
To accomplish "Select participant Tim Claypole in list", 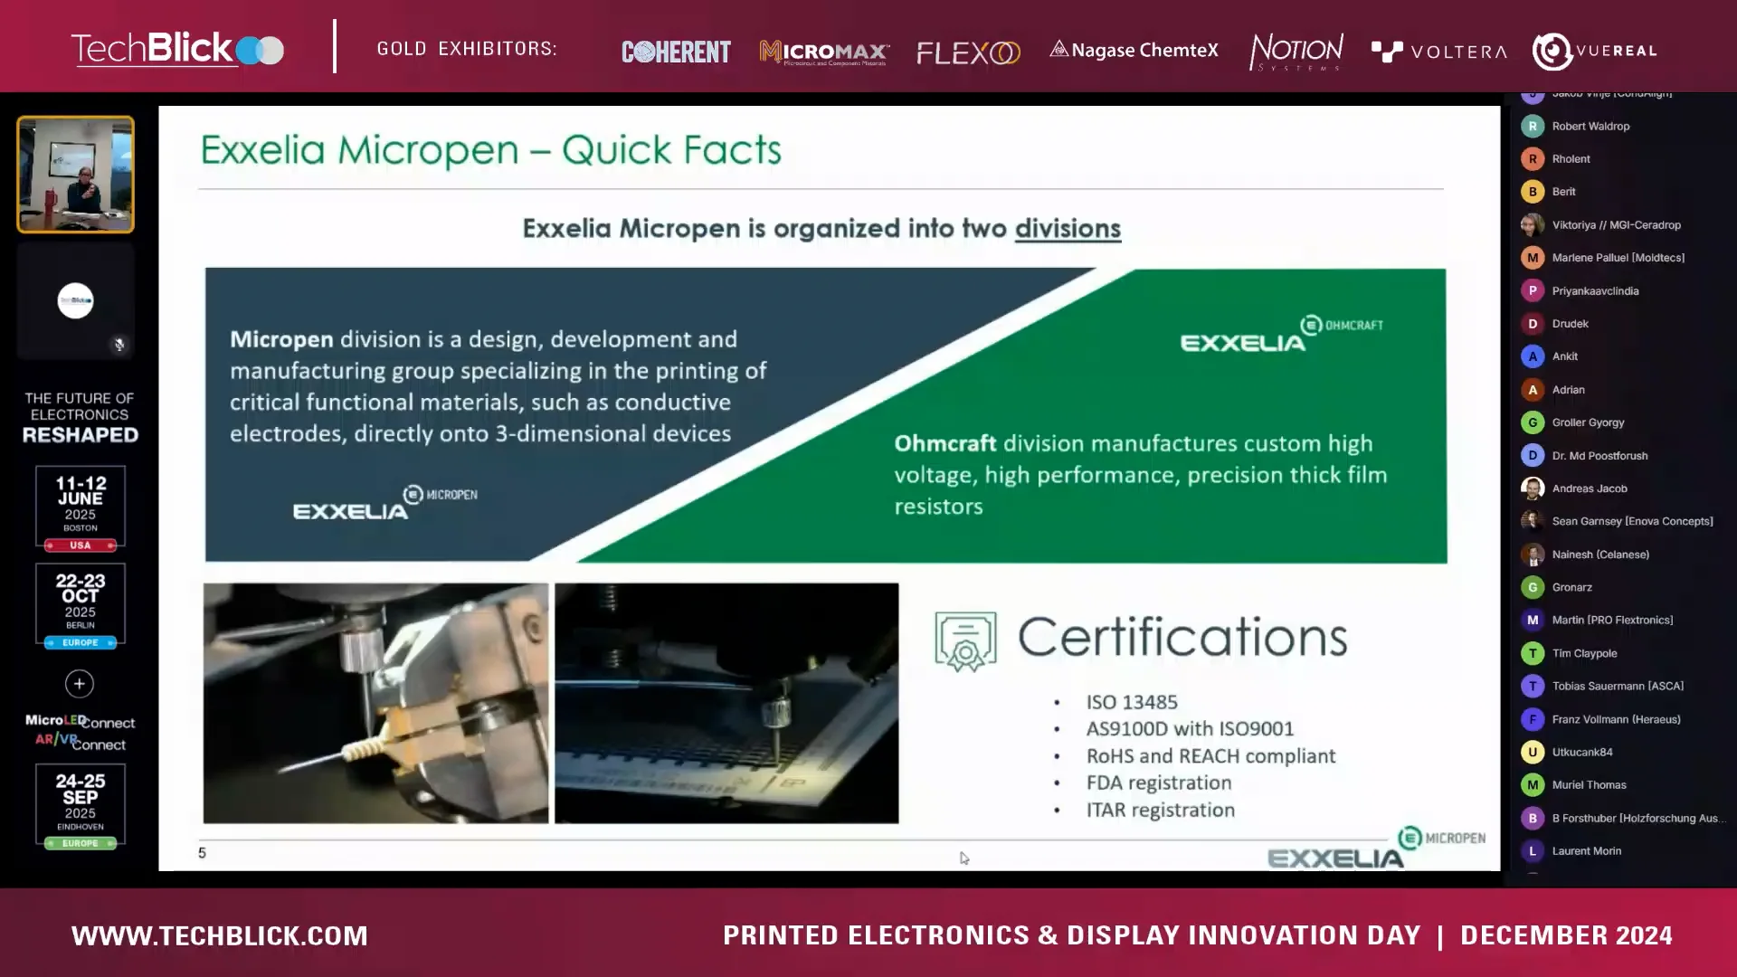I will tap(1584, 653).
